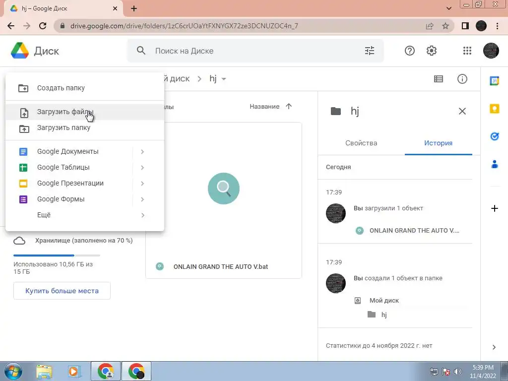508x381 pixels.
Task: Open the Google account avatar in Drive header
Action: click(491, 51)
